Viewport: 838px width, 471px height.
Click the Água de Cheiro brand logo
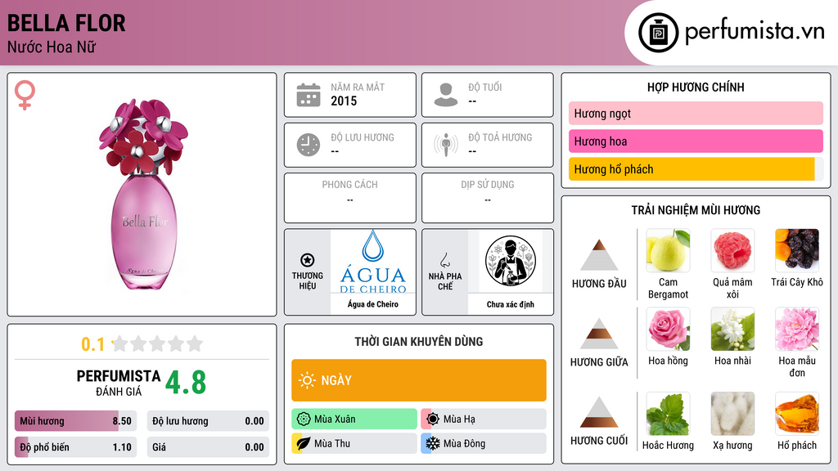(x=373, y=262)
